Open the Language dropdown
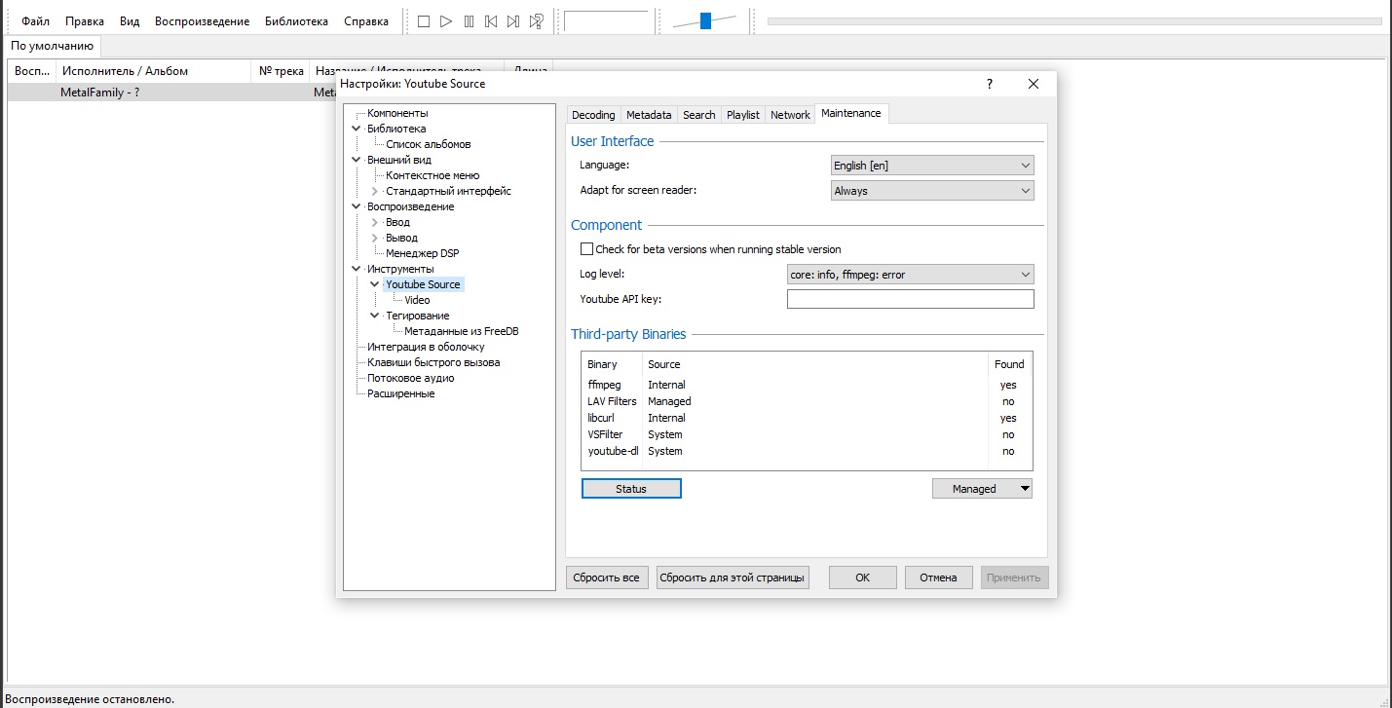Screen dimensions: 1392x708 tap(932, 166)
